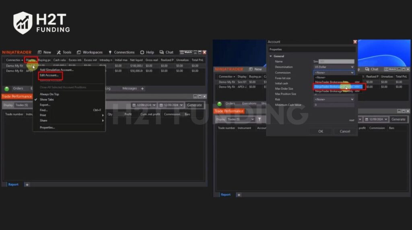This screenshot has height=230, width=412.
Task: Collapse the General section in Account dialog
Action: click(x=271, y=56)
